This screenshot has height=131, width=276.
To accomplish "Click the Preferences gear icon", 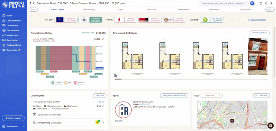I will click(4, 127).
